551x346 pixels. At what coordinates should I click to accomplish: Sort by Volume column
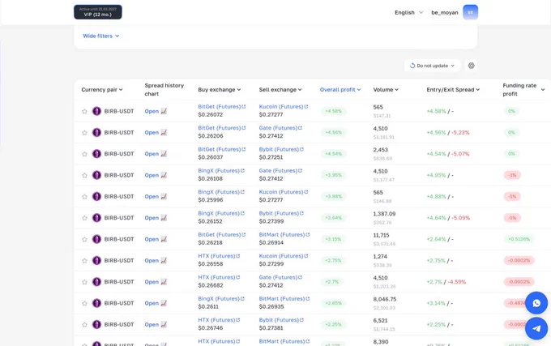[386, 90]
